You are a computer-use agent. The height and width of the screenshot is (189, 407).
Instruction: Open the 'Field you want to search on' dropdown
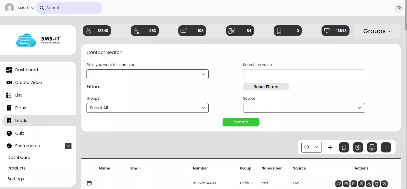pos(147,74)
